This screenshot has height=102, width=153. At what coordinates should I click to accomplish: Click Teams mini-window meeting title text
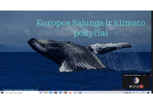(132, 75)
